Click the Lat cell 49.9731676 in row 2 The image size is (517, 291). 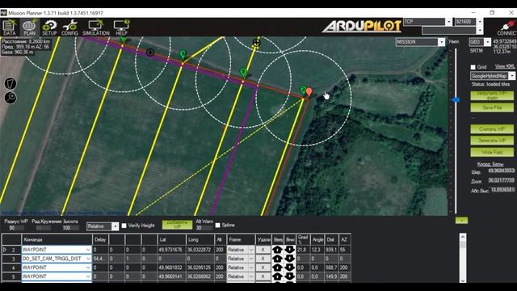coord(170,250)
